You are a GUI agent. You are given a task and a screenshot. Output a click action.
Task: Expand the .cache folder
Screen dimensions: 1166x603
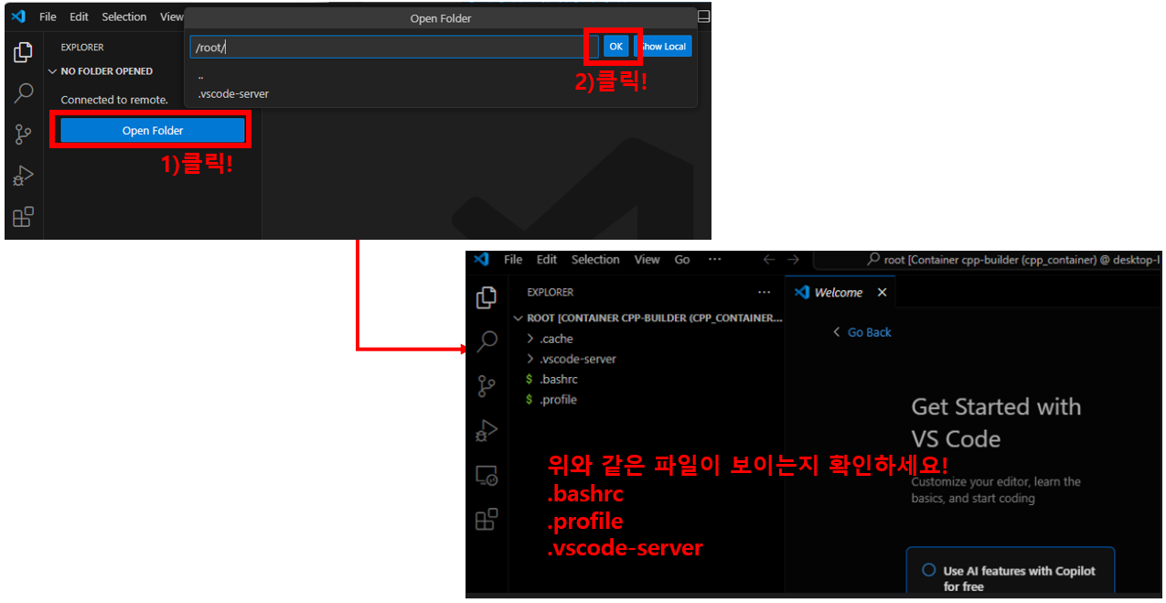(556, 339)
